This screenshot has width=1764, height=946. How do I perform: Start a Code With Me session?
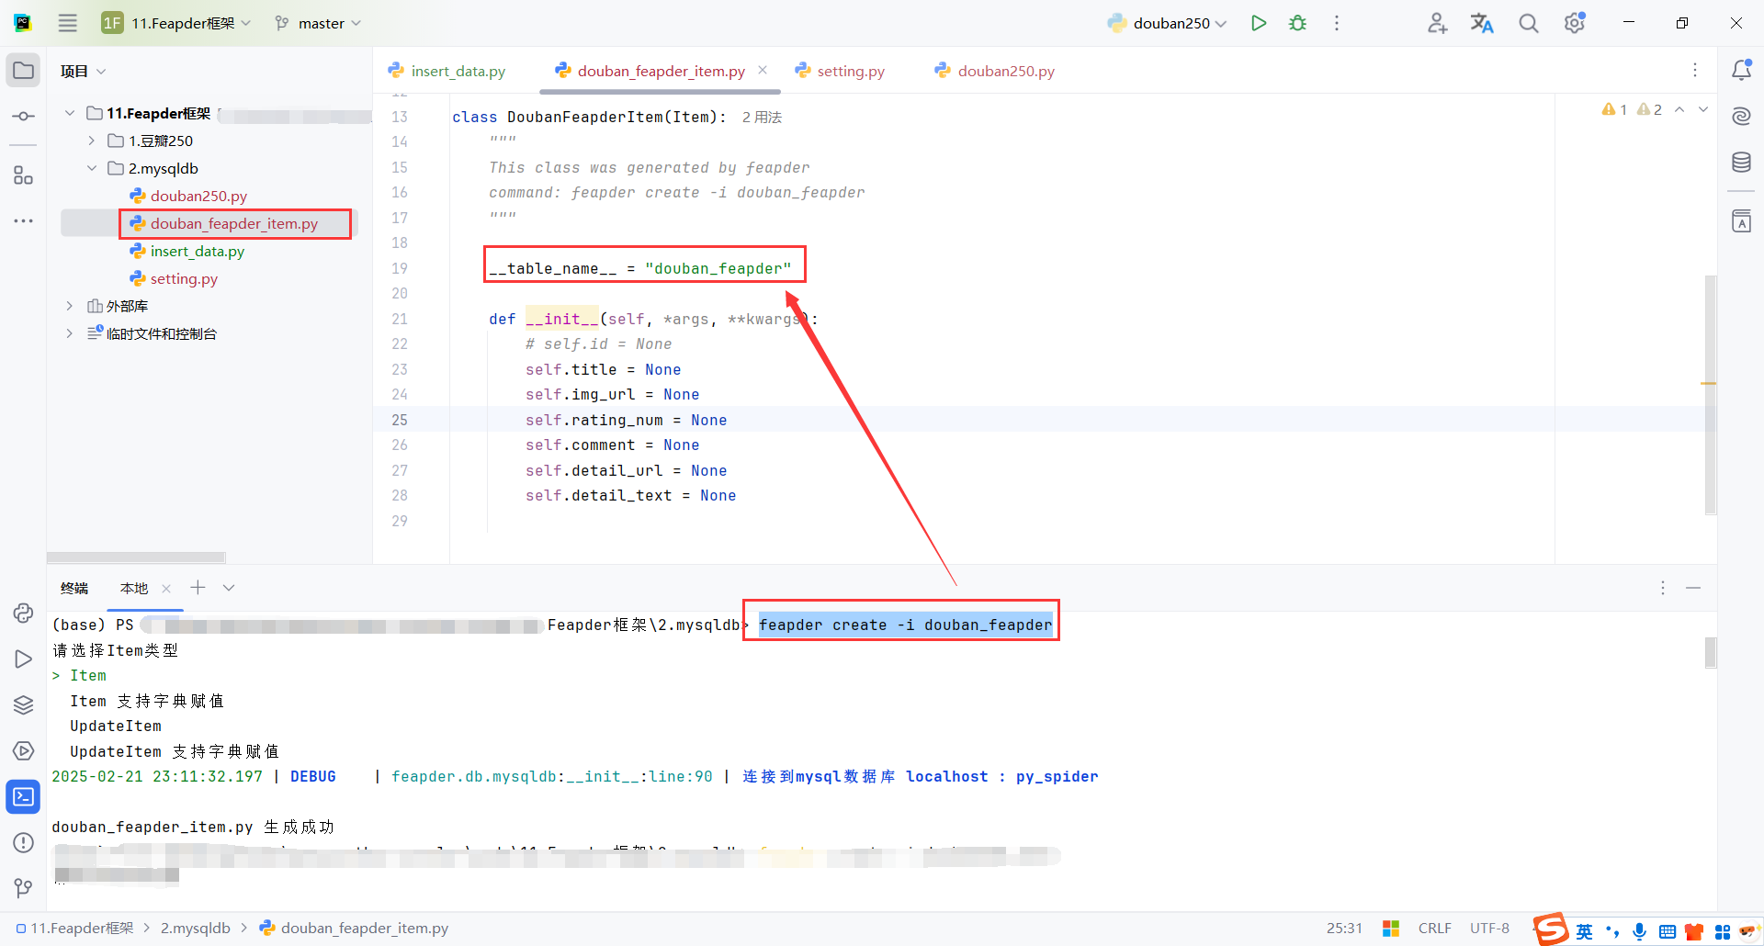point(1437,22)
